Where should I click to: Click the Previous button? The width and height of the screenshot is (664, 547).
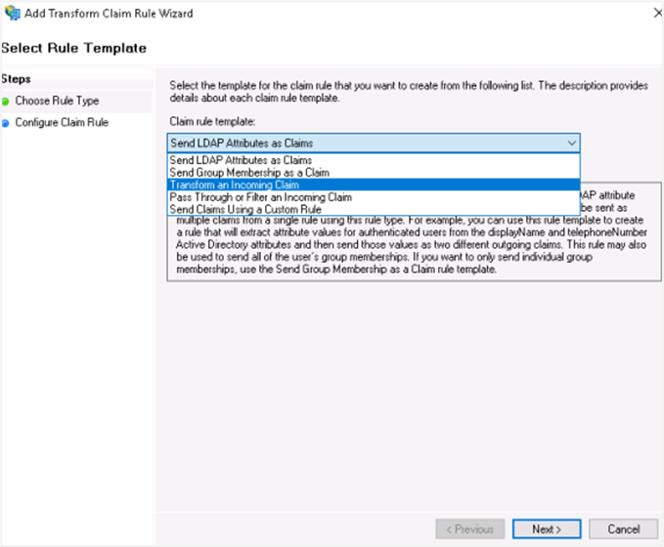point(469,528)
